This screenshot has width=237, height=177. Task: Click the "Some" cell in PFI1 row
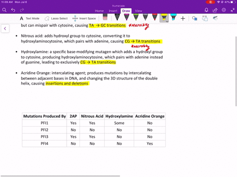[x=119, y=123]
